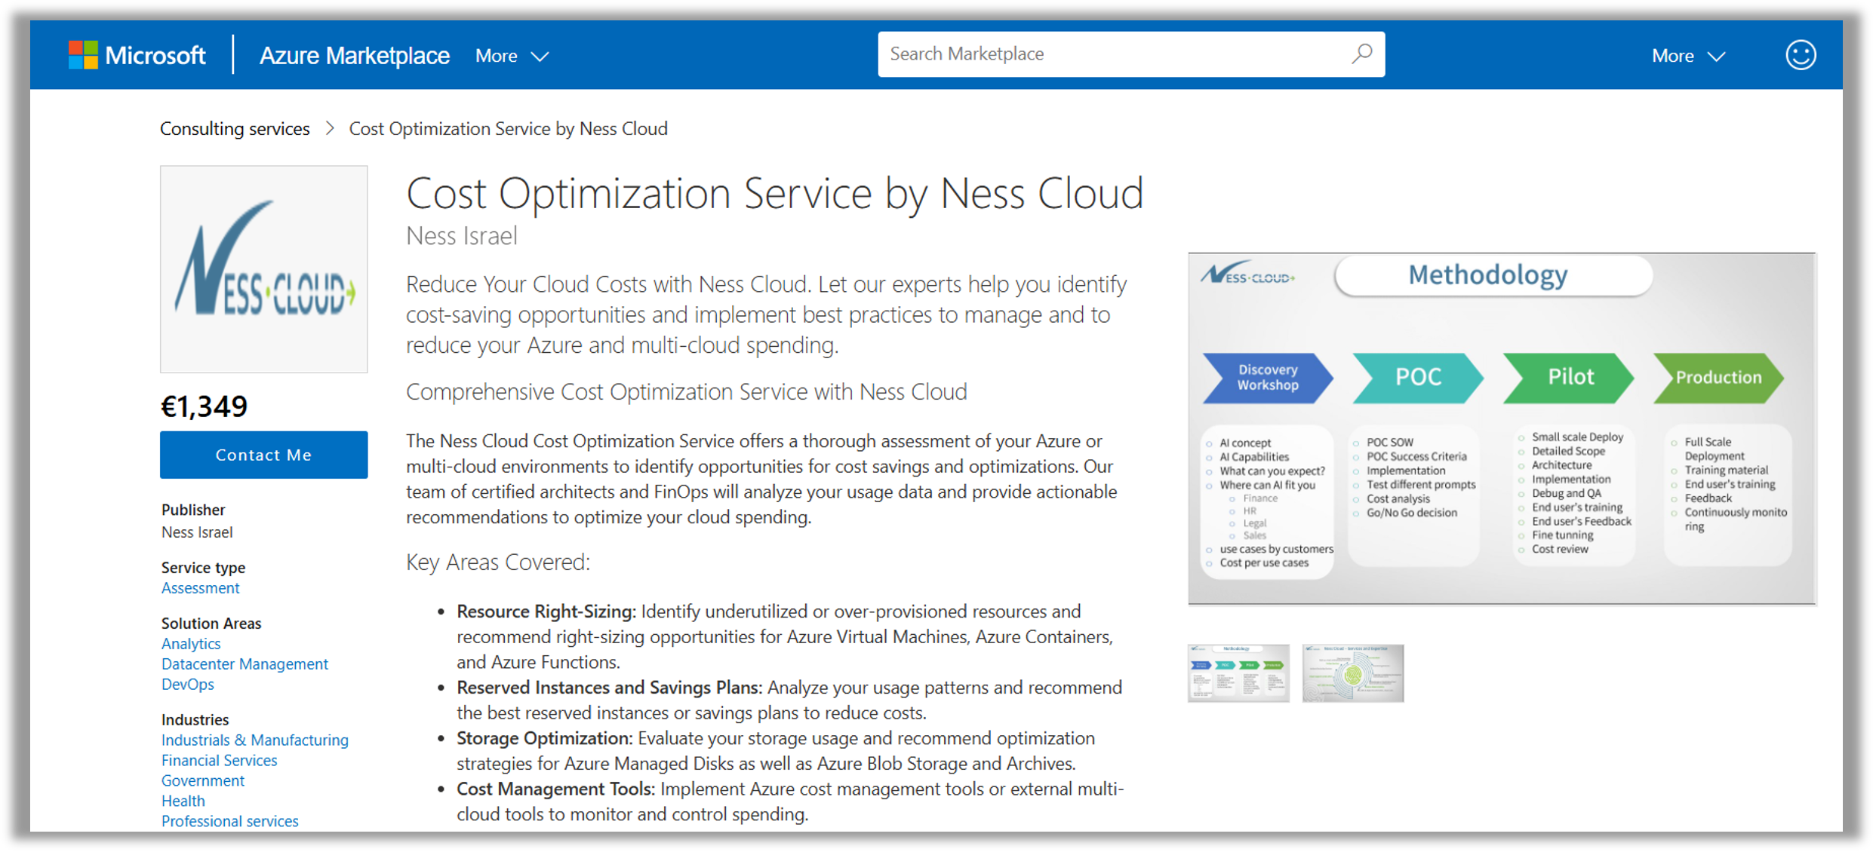This screenshot has height=852, width=1873.
Task: Click the DevOps solution area link
Action: click(x=188, y=685)
